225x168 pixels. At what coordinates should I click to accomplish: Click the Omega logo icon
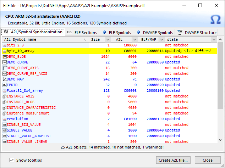point(215,19)
